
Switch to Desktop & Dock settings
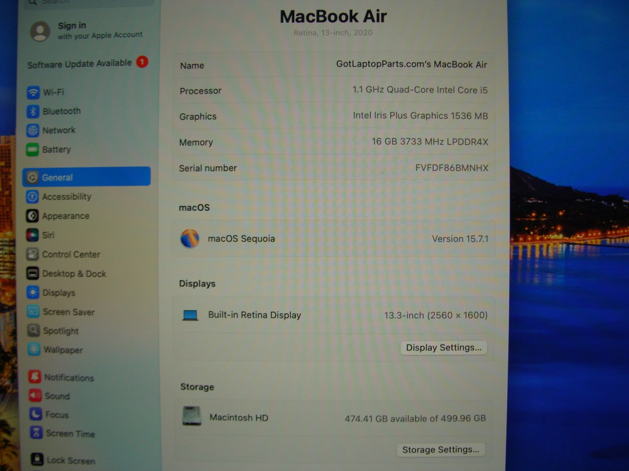(x=74, y=274)
